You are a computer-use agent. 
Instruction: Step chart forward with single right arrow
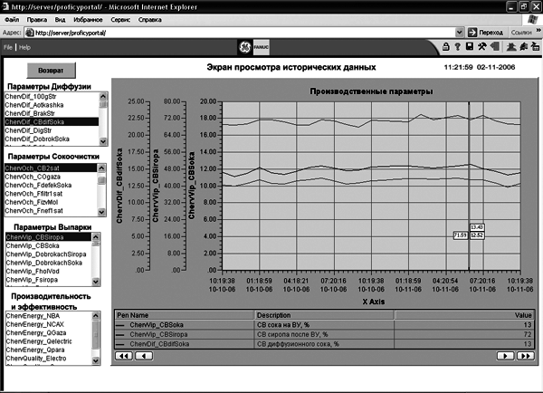tap(505, 356)
